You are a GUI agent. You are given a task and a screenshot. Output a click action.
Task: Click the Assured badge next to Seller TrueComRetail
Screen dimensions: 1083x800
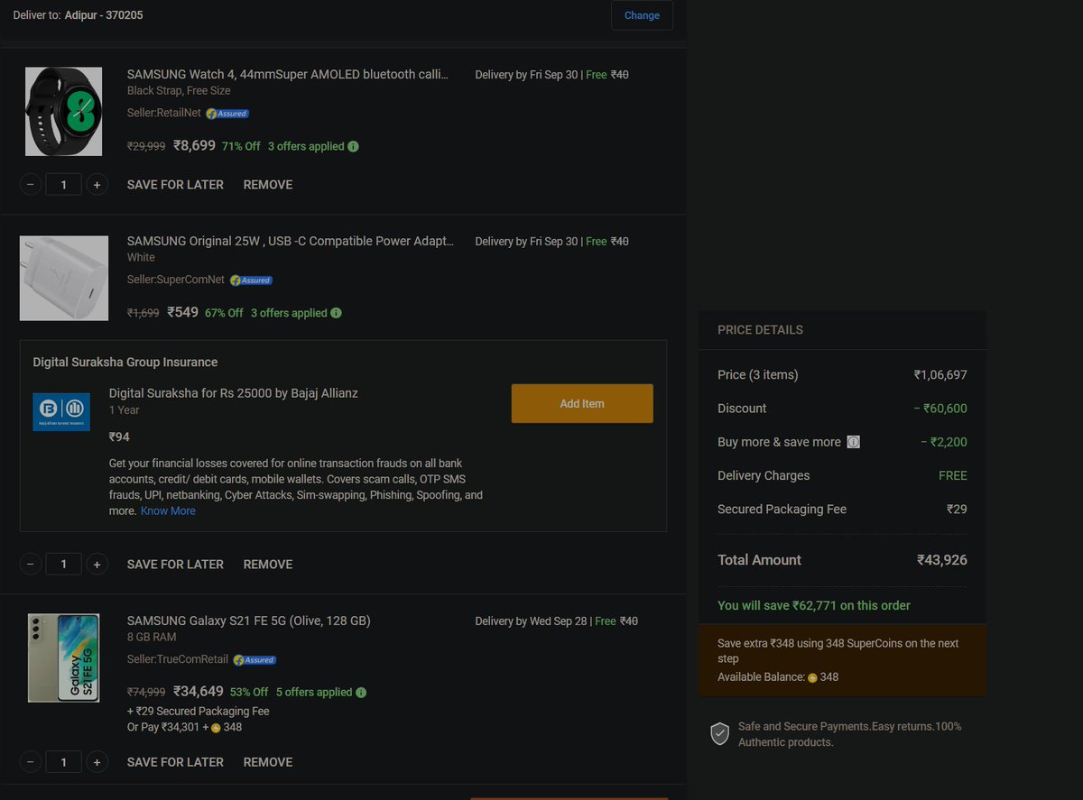point(255,660)
